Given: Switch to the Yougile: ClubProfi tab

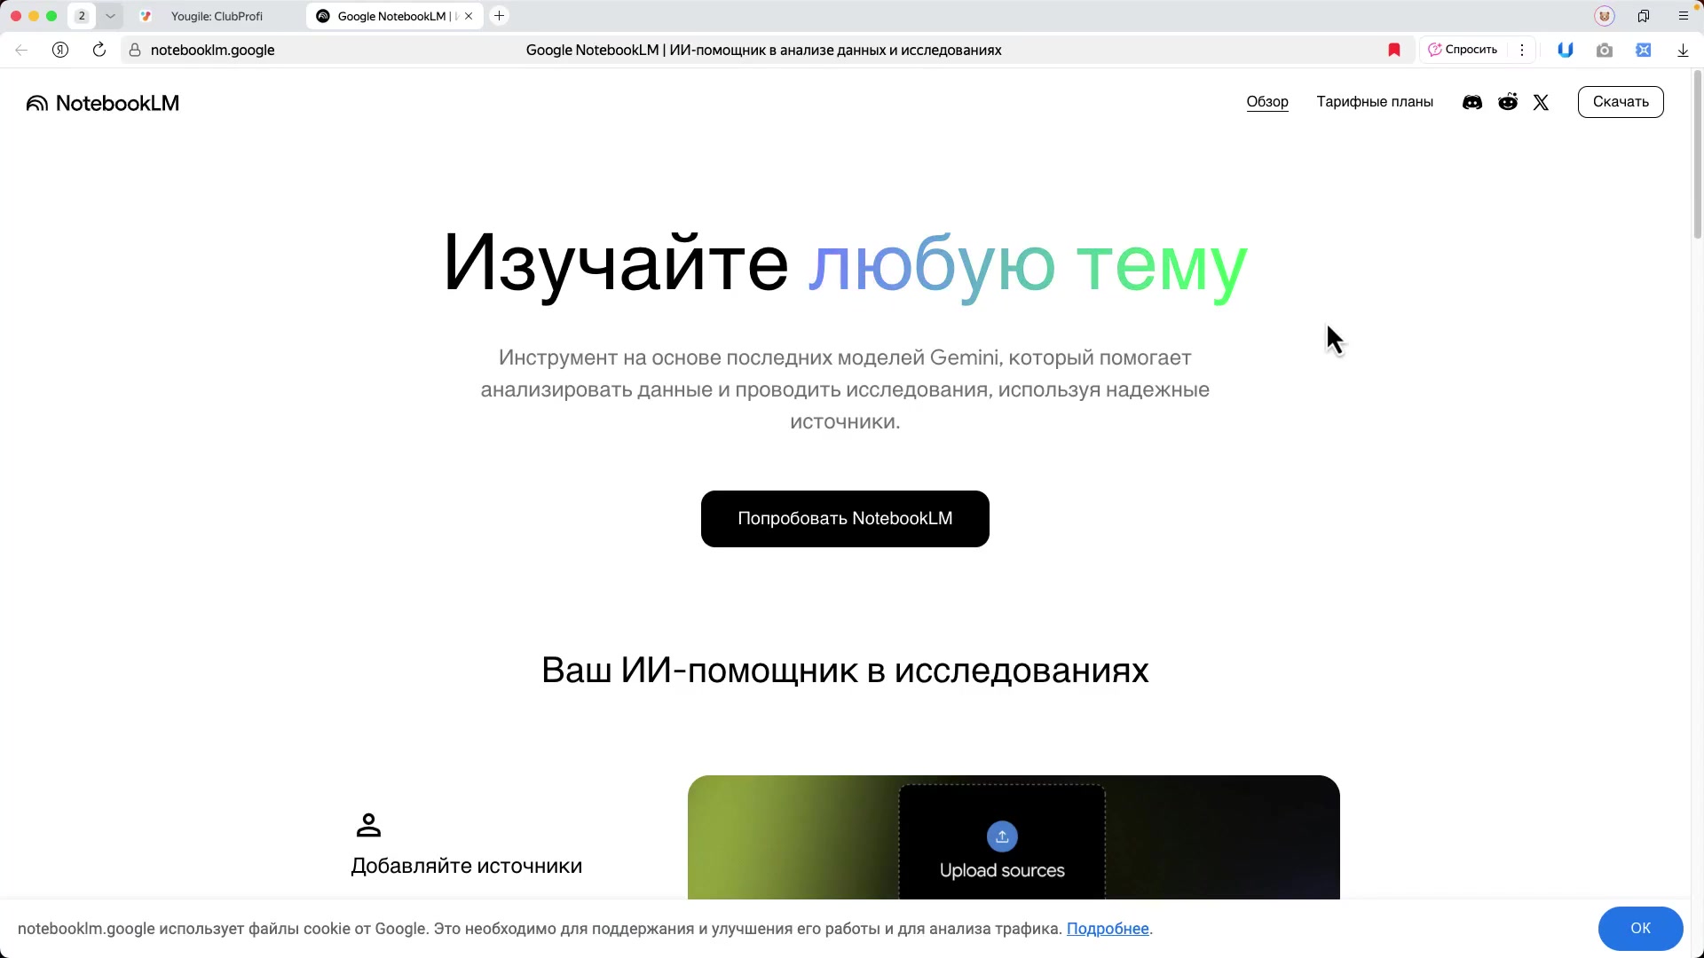Looking at the screenshot, I should 217,16.
